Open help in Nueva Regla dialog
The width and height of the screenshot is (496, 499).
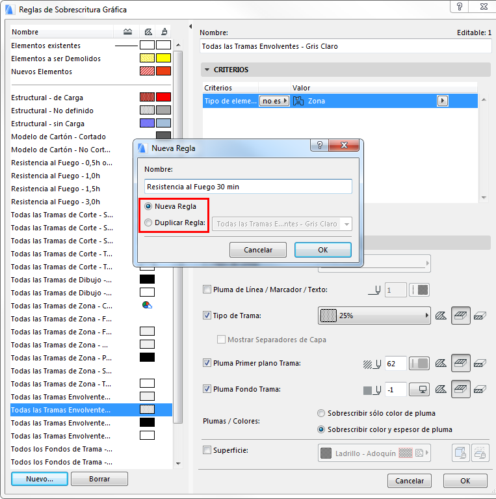(320, 145)
